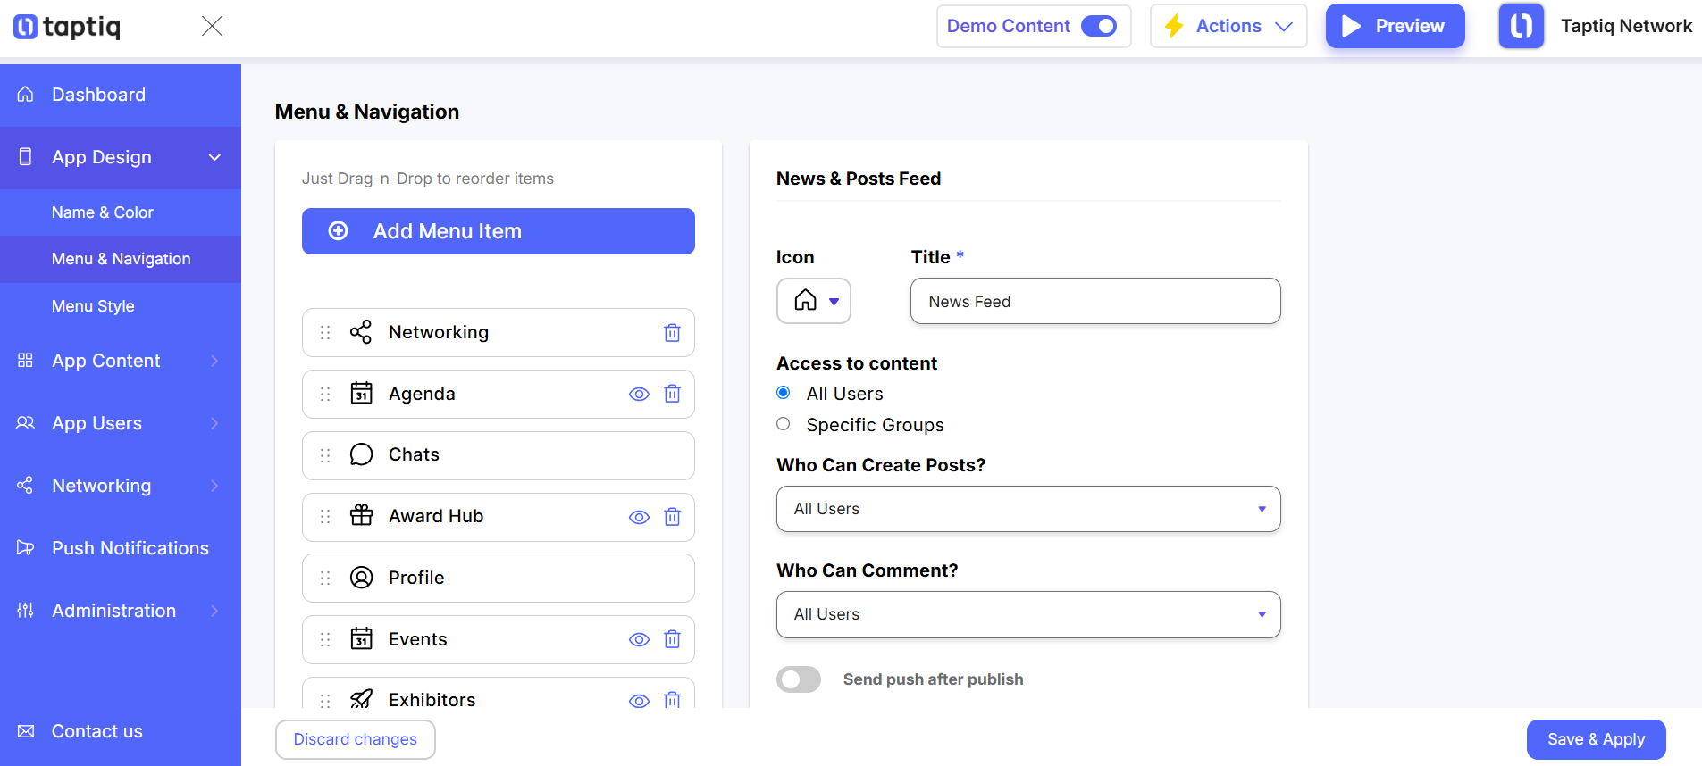Screen dimensions: 1702x766
Task: Expand the Actions dropdown
Action: [1228, 26]
